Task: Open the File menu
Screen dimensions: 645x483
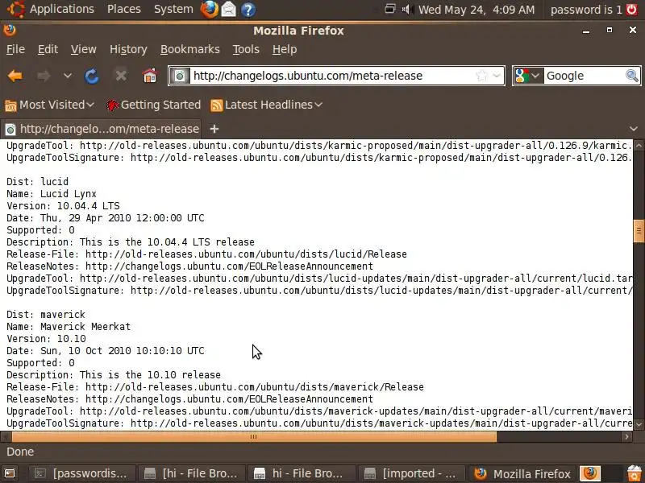Action: coord(15,49)
